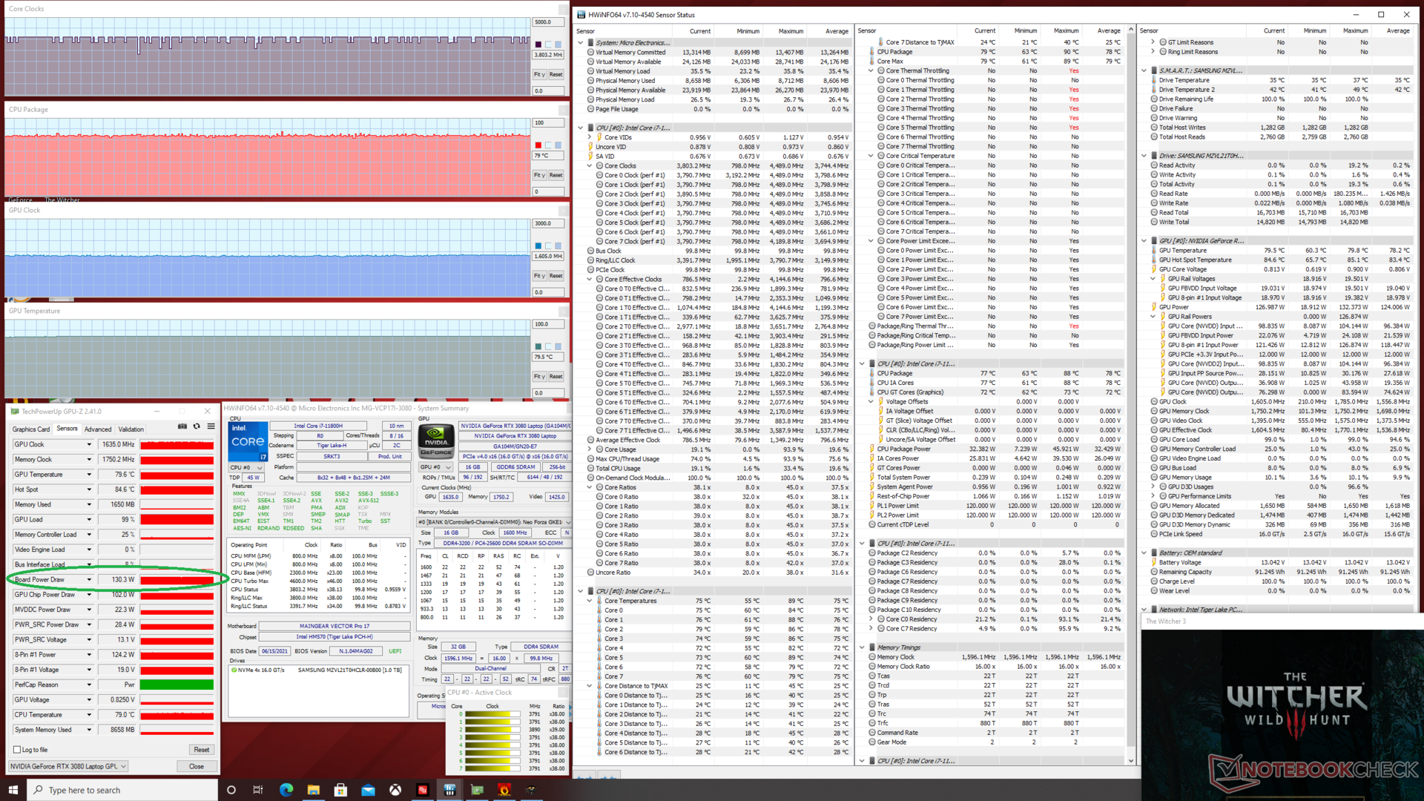Collapse the Core Thermal Throttling group
Image resolution: width=1424 pixels, height=801 pixels.
(x=871, y=70)
